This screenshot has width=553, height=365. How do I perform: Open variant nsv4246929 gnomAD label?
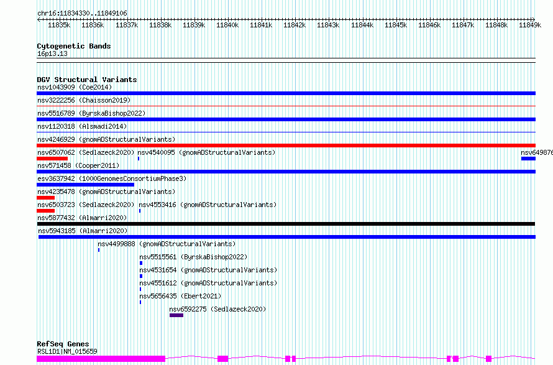point(106,139)
